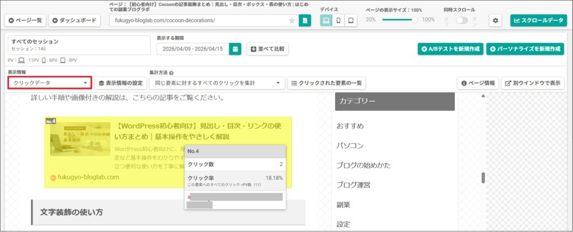This screenshot has height=232, width=573.
Task: Click the パソコン category link
Action: coord(350,146)
